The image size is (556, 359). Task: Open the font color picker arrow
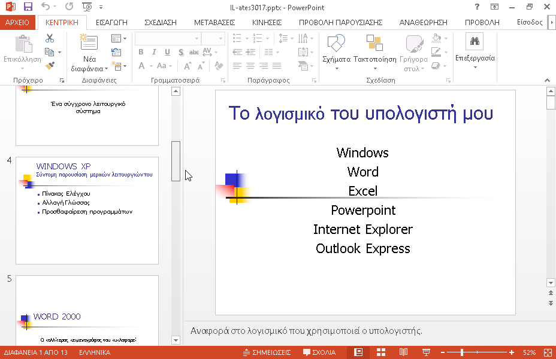pos(151,66)
